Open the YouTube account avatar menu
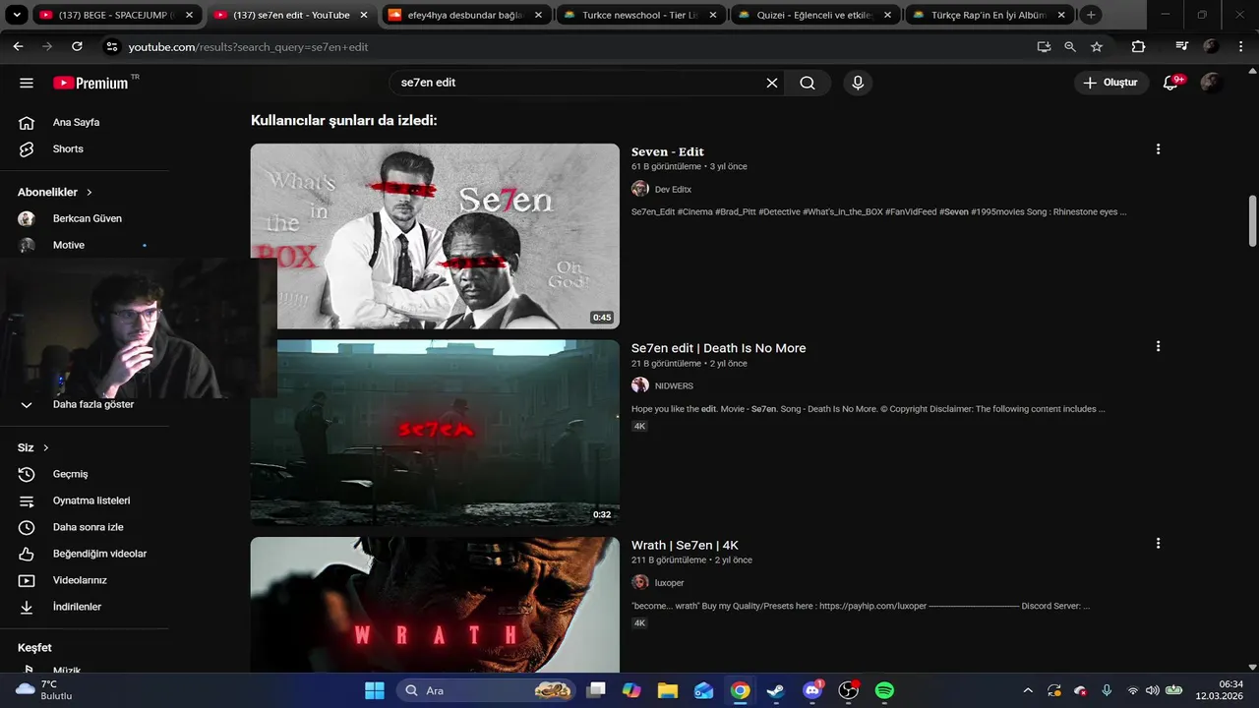 pos(1212,83)
